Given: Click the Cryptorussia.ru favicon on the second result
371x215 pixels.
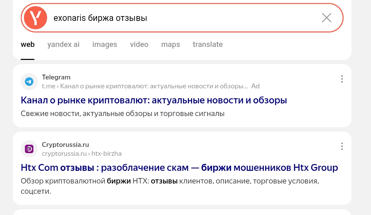Looking at the screenshot, I should [x=29, y=149].
